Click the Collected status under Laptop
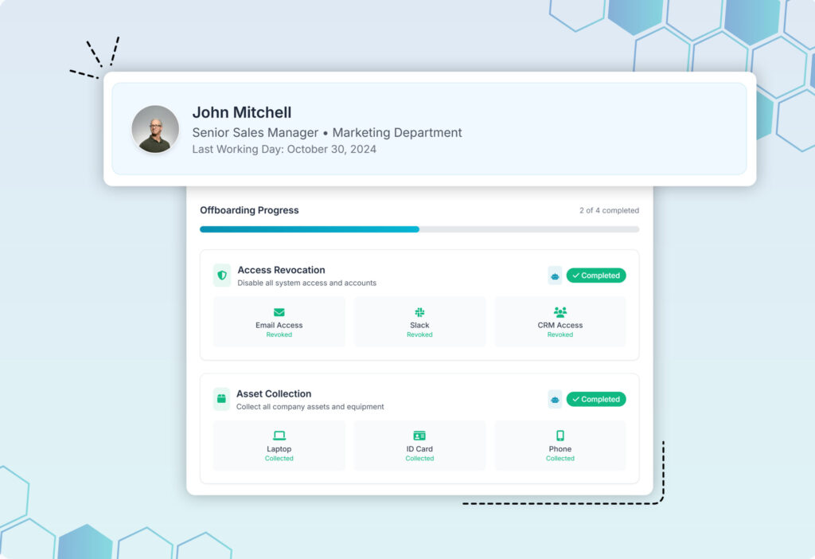The image size is (815, 559). click(x=279, y=459)
